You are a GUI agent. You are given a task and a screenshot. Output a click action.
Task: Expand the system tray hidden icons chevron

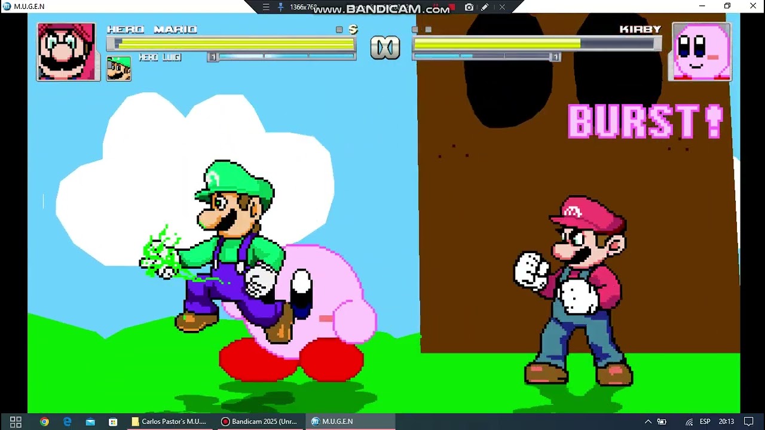pos(648,422)
